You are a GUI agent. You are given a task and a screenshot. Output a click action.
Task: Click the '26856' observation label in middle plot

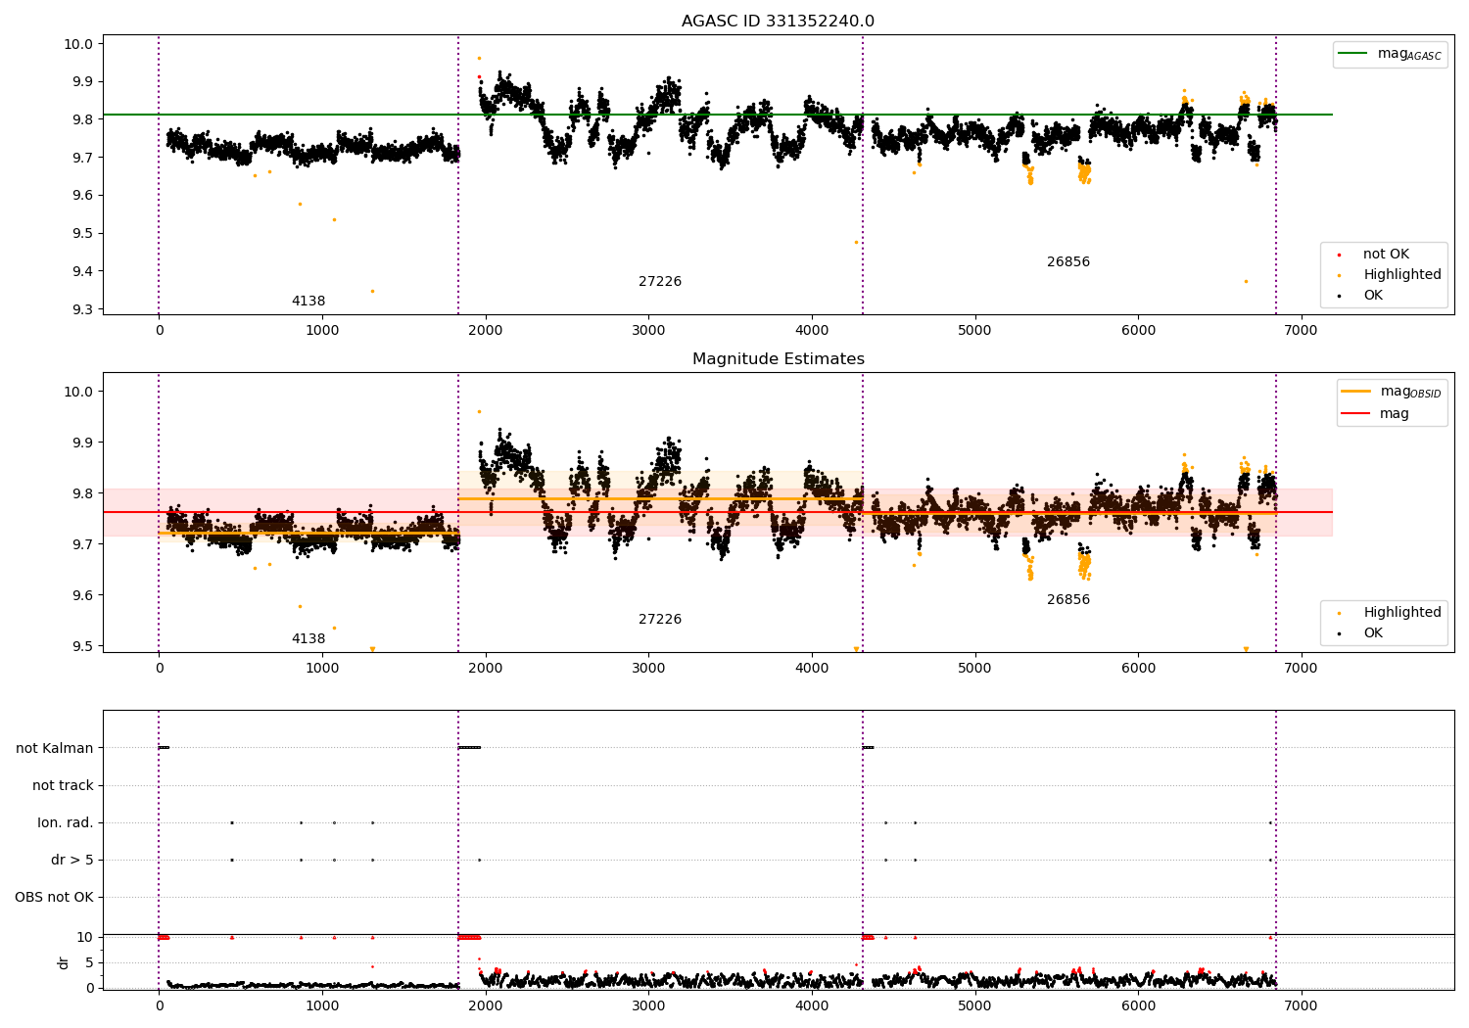[x=1068, y=600]
